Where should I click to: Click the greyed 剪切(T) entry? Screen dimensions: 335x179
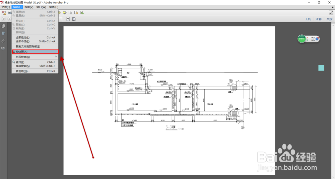coord(35,21)
